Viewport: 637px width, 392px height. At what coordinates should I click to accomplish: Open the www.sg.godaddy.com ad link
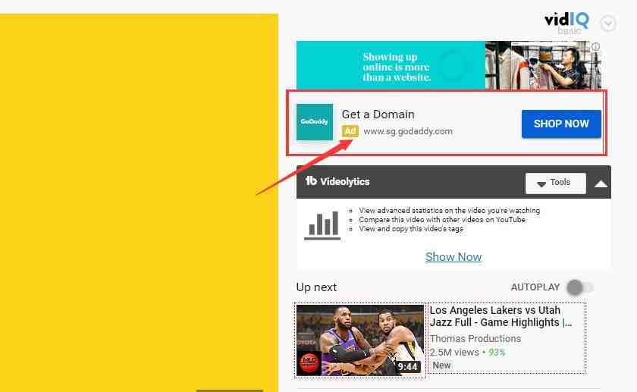click(x=408, y=131)
